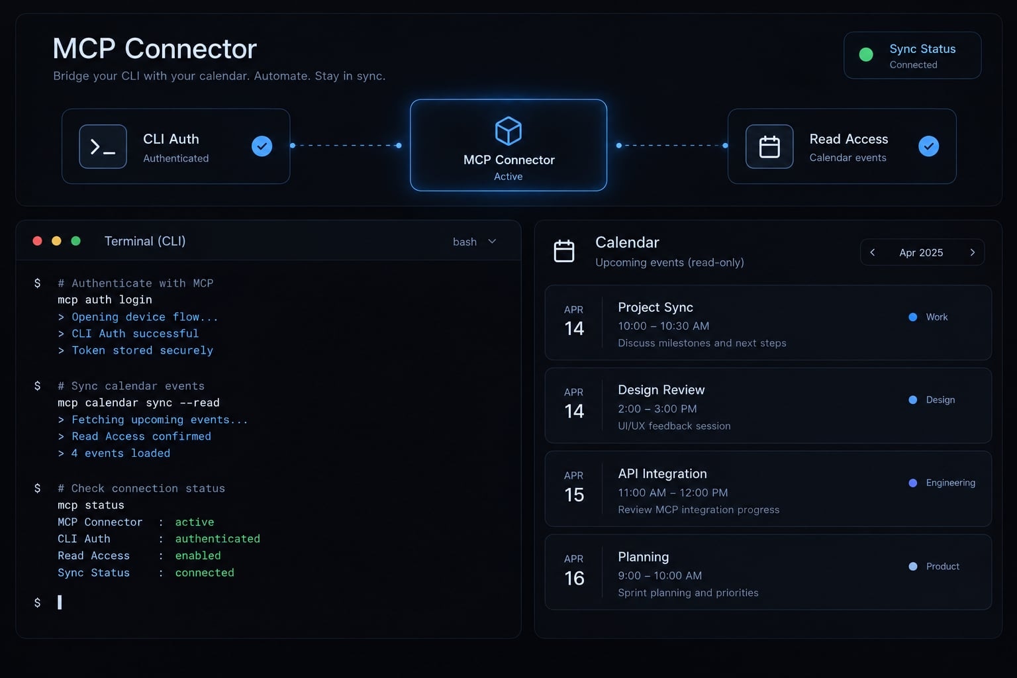Viewport: 1017px width, 678px height.
Task: Click the Terminal (CLI) title
Action: (145, 242)
